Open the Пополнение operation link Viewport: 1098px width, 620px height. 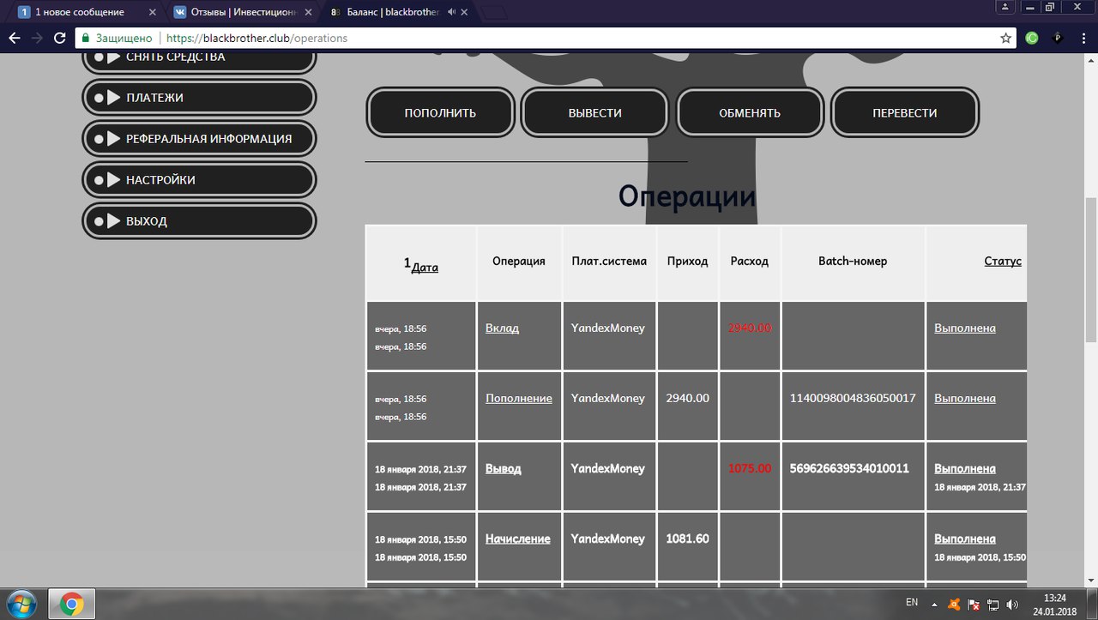click(519, 398)
